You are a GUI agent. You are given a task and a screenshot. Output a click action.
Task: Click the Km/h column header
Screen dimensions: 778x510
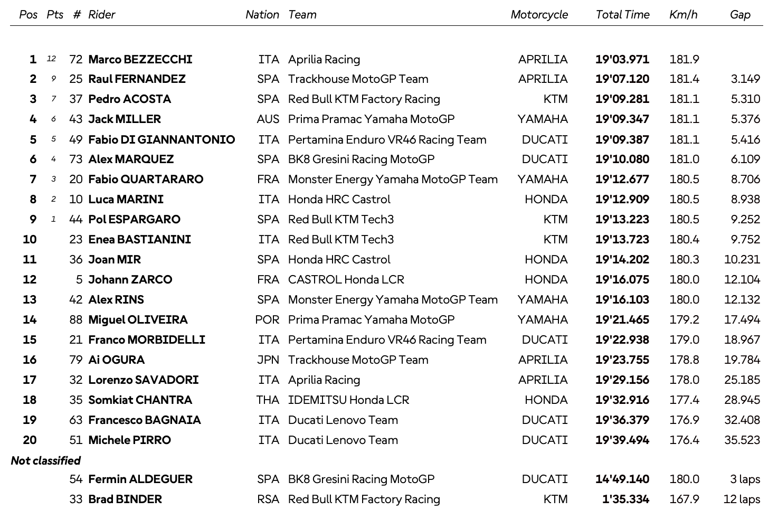(x=683, y=15)
